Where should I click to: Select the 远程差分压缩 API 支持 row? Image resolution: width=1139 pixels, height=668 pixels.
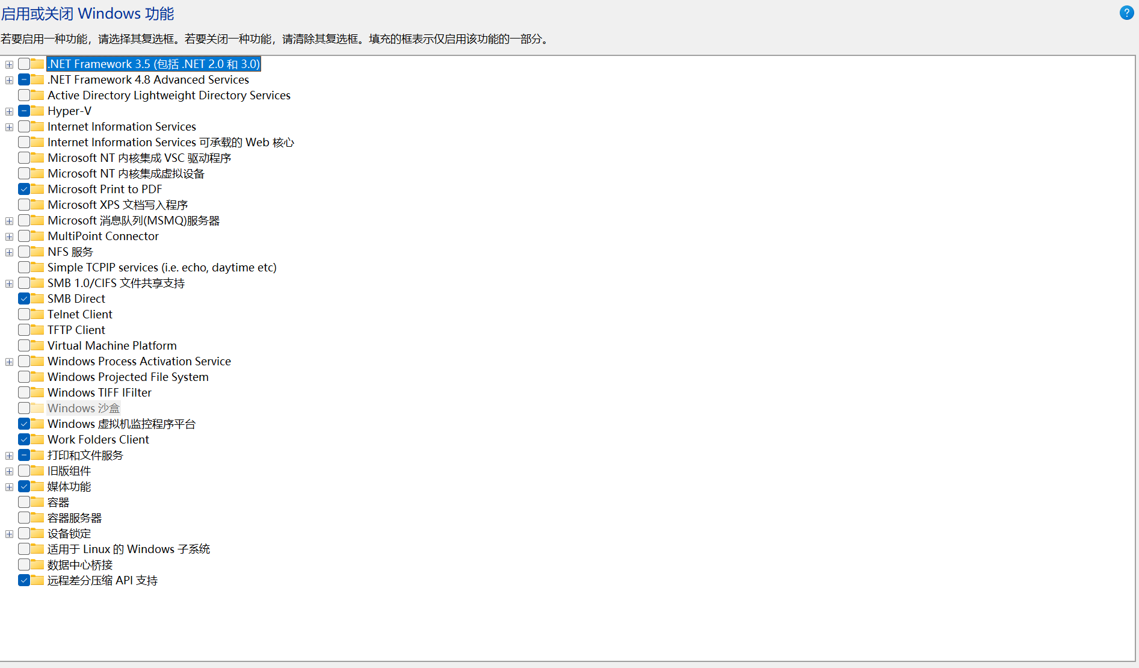click(102, 580)
